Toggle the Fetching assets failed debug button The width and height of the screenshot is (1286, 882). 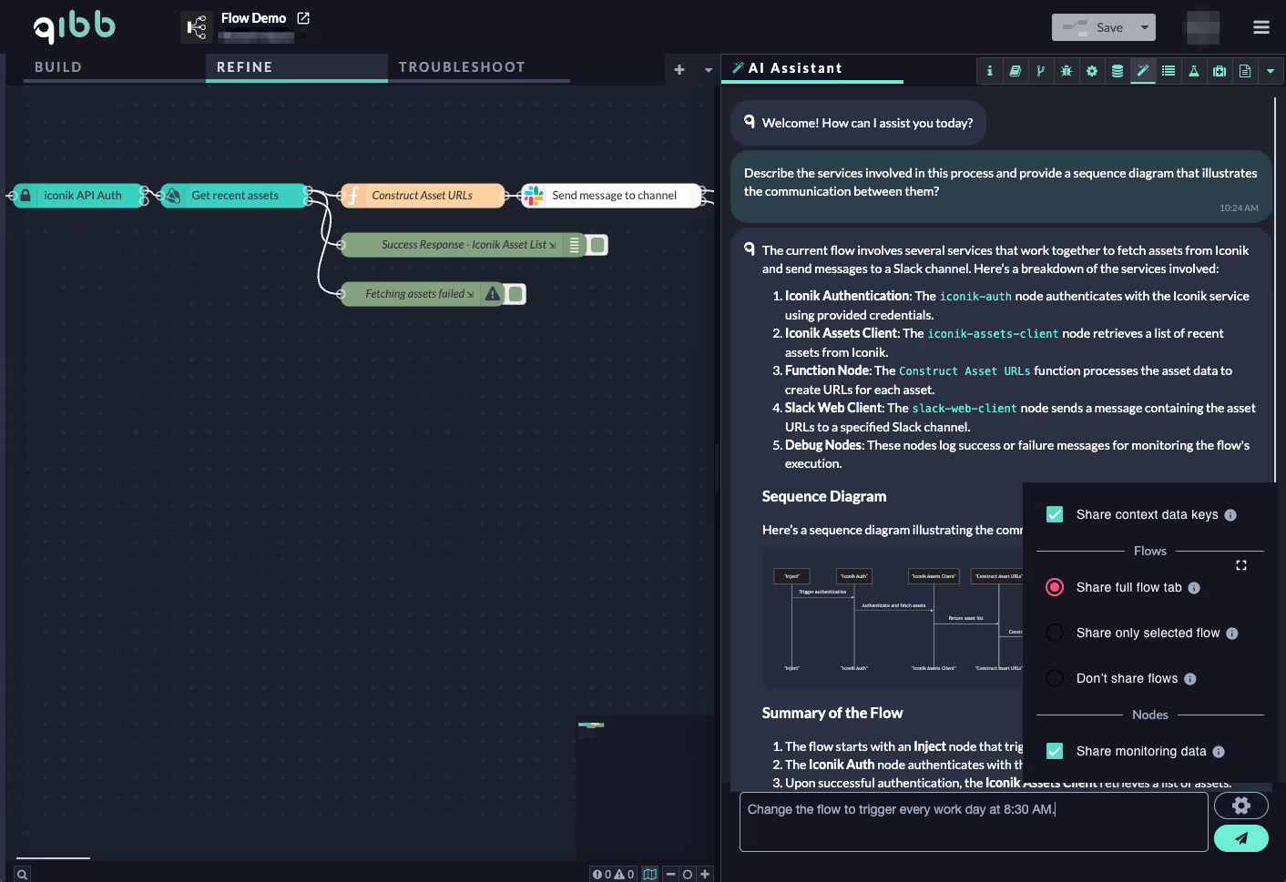[x=515, y=294]
